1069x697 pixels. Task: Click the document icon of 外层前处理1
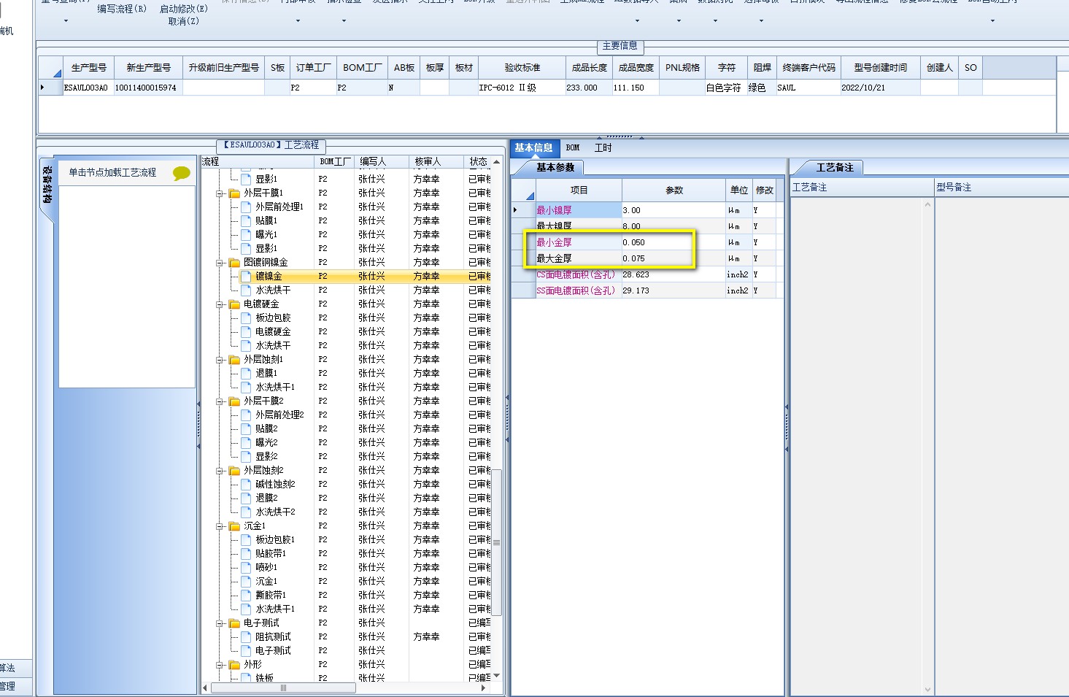(x=246, y=207)
